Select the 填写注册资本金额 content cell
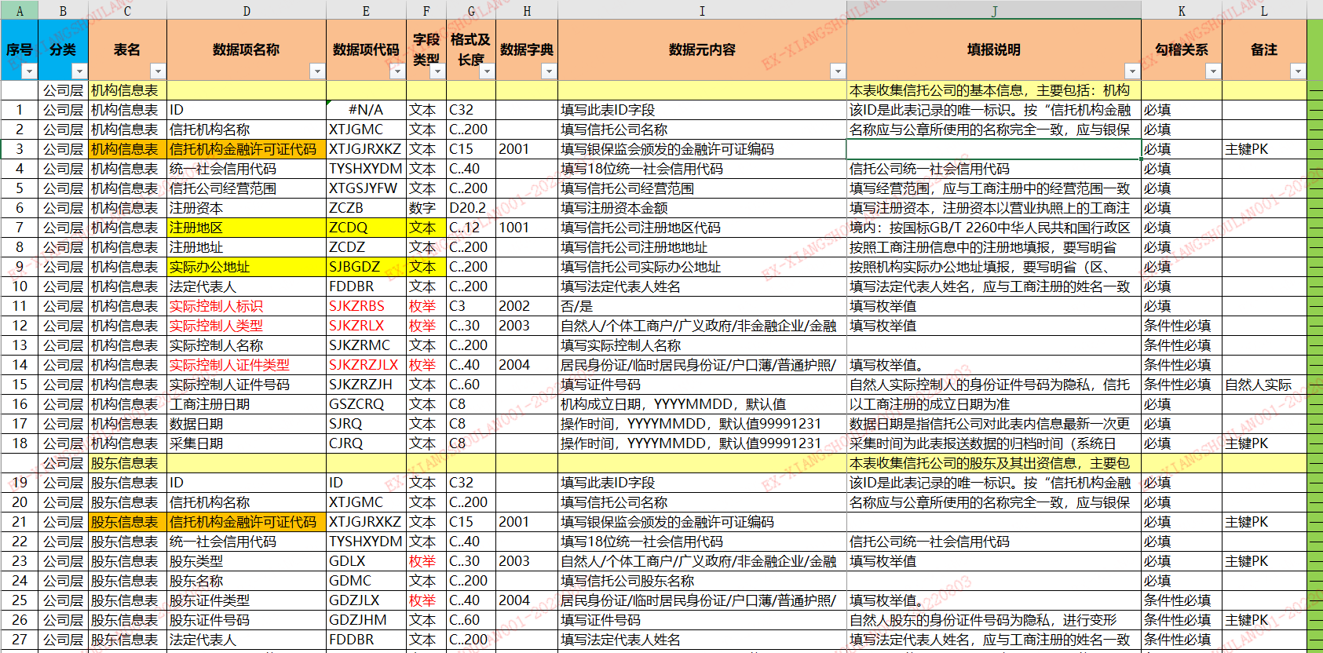Image resolution: width=1323 pixels, height=653 pixels. (702, 208)
